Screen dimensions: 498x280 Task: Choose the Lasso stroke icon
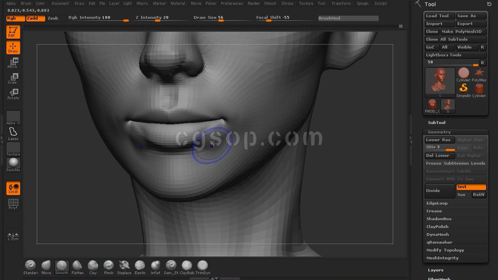(13, 133)
